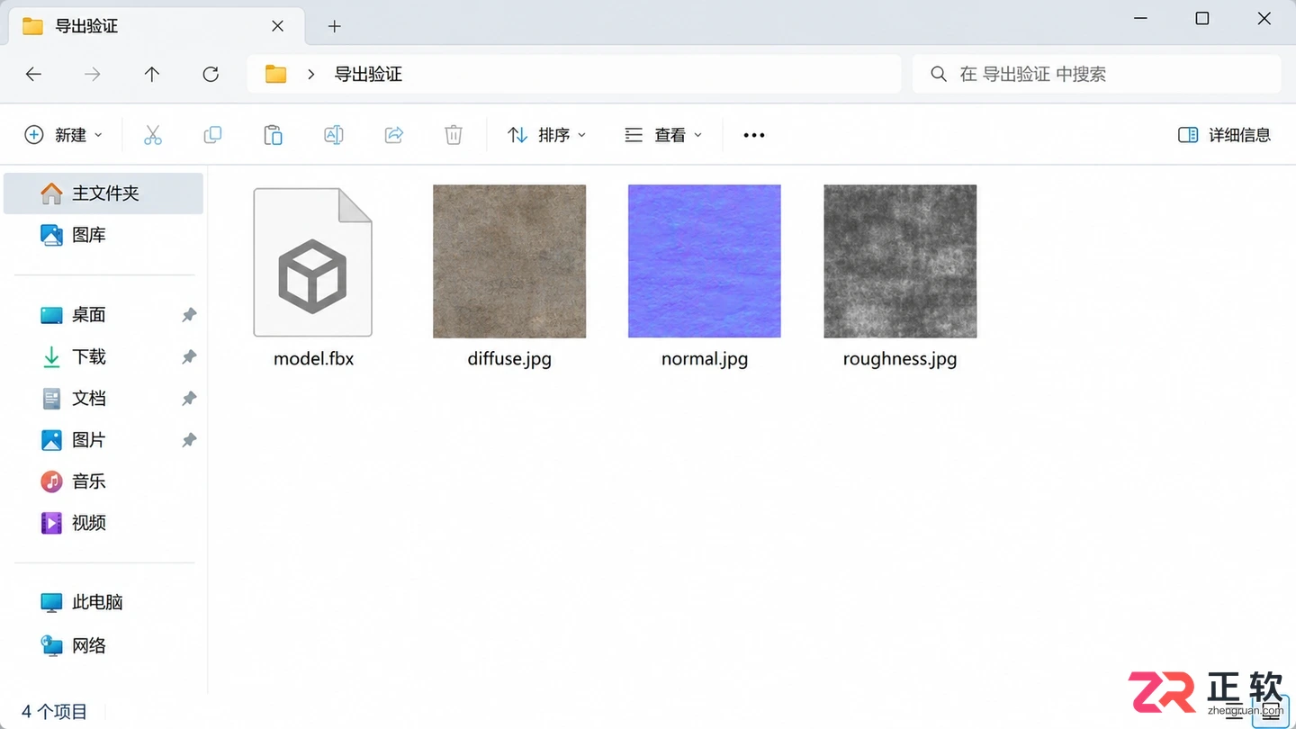Click the Delete trash icon
This screenshot has width=1296, height=729.
[x=454, y=135]
